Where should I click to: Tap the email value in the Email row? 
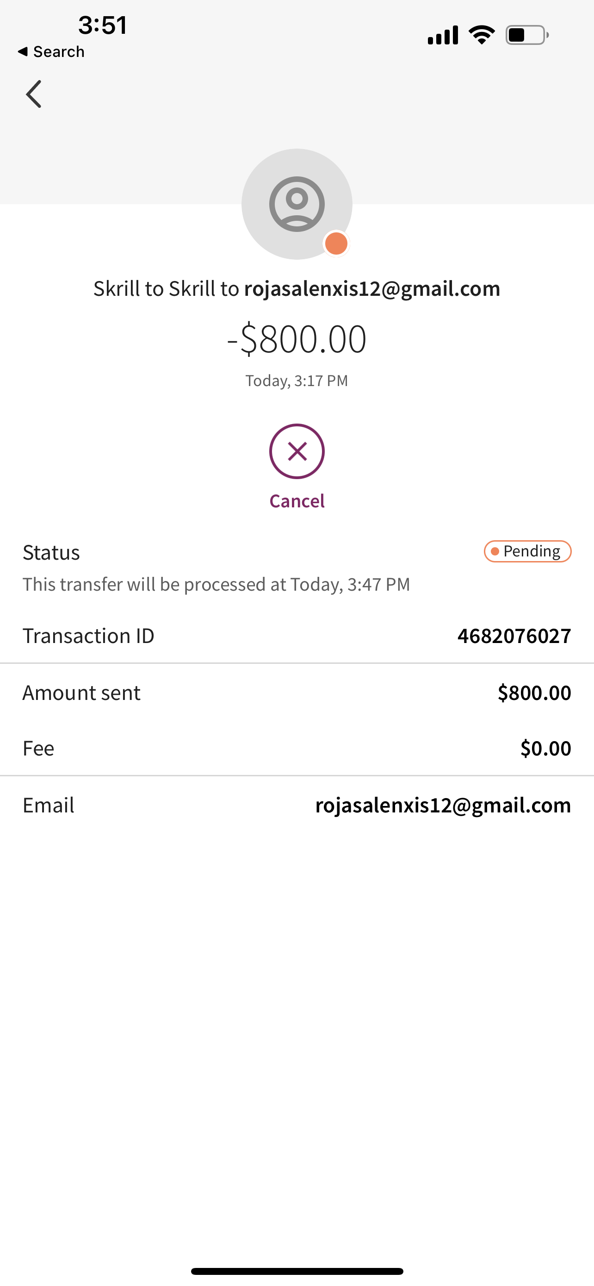[442, 805]
